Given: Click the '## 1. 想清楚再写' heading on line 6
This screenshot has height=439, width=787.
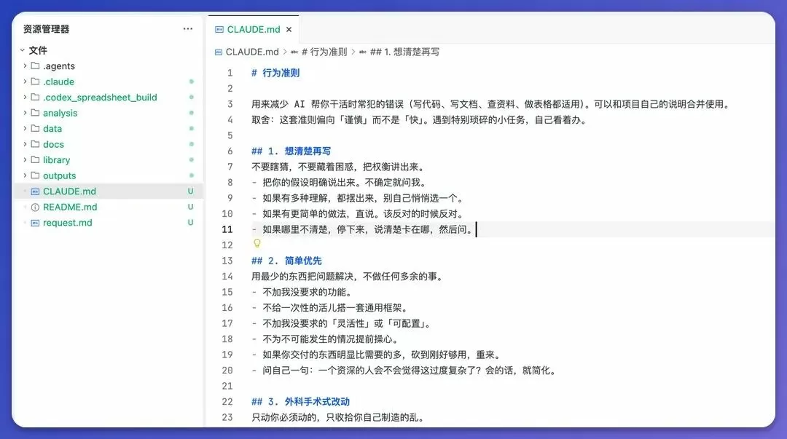Looking at the screenshot, I should pos(291,151).
